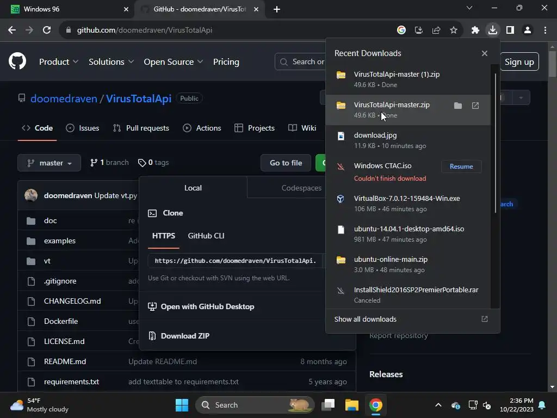Show hidden system tray icons
Image resolution: width=557 pixels, height=418 pixels.
438,405
